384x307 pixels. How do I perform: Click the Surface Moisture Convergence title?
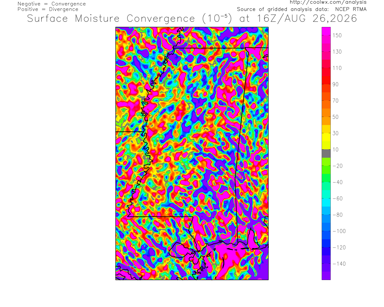tap(111, 19)
